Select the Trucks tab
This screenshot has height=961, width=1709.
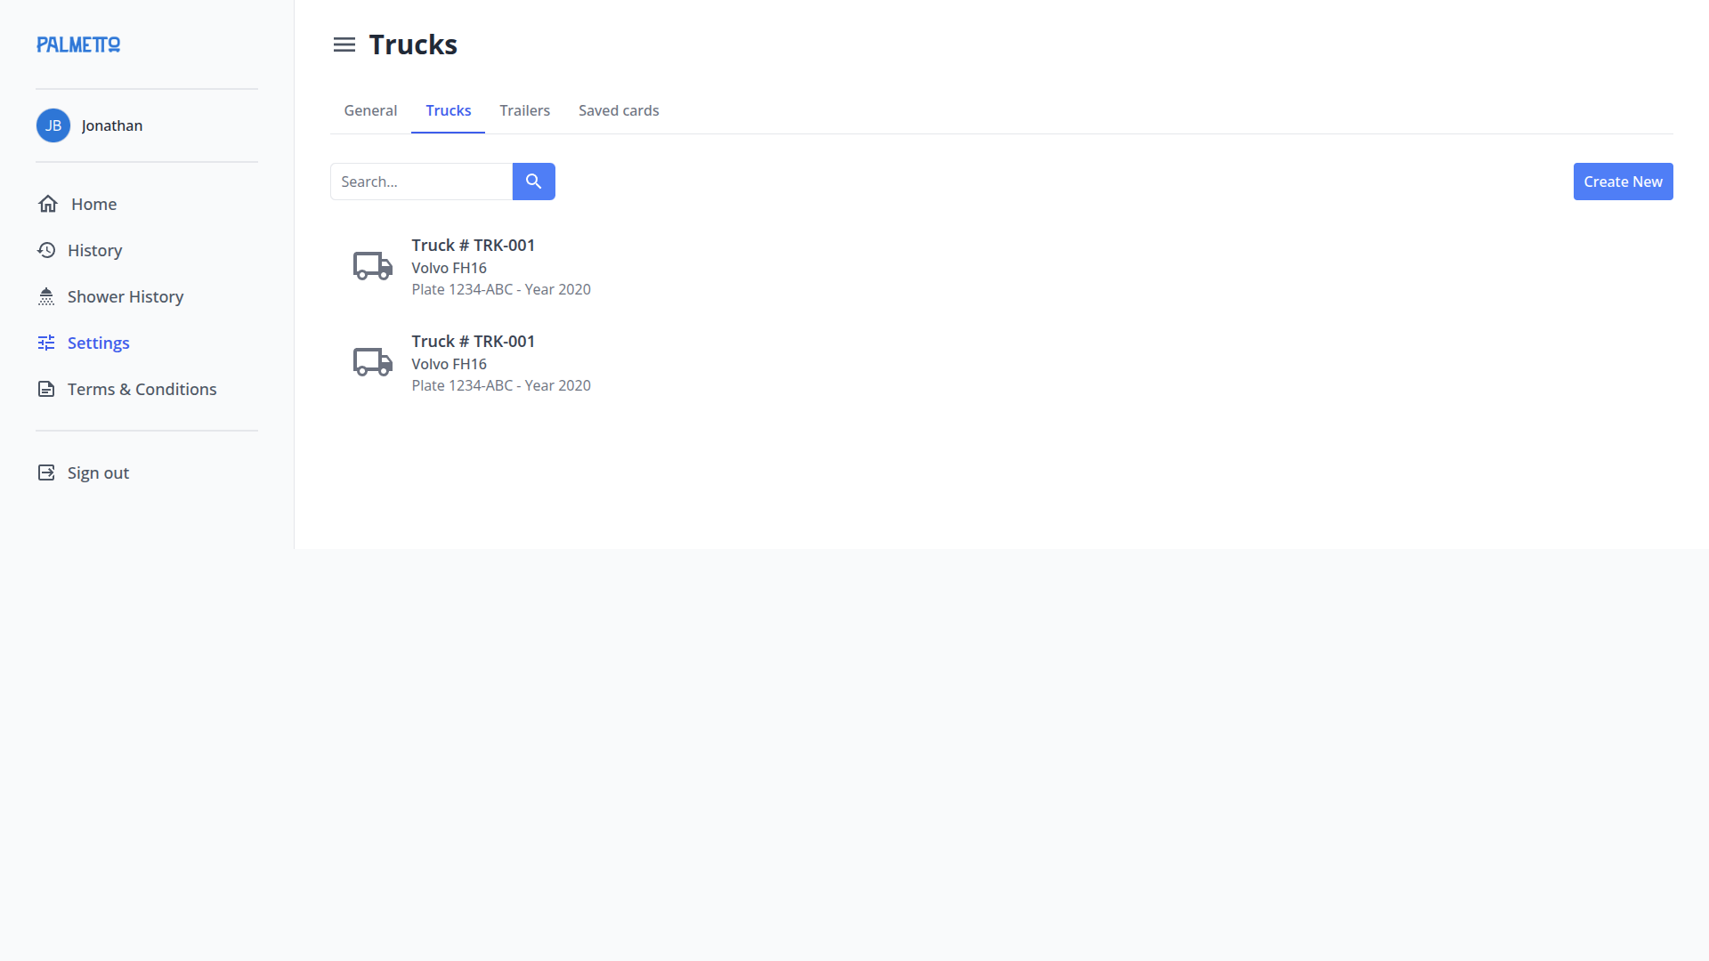[x=448, y=110]
